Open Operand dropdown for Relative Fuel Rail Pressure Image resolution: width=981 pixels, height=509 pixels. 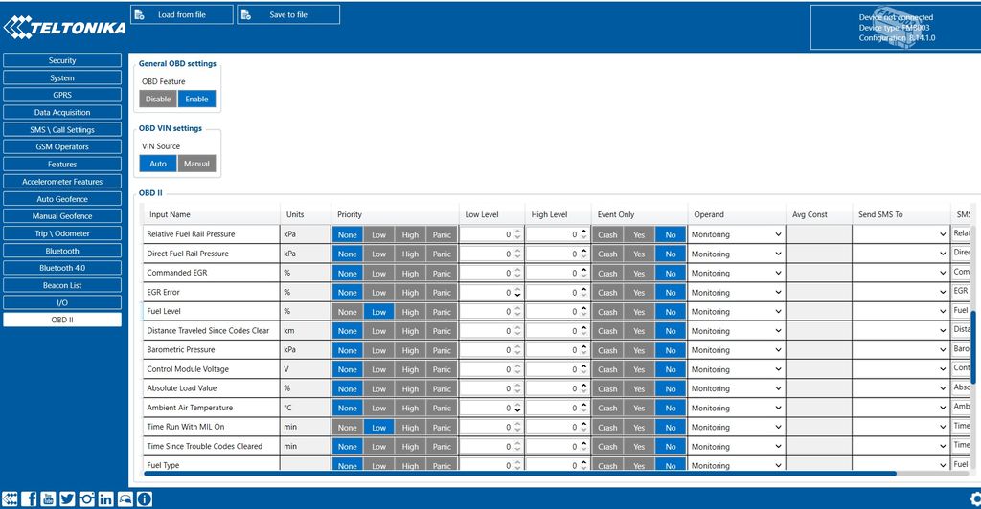736,234
